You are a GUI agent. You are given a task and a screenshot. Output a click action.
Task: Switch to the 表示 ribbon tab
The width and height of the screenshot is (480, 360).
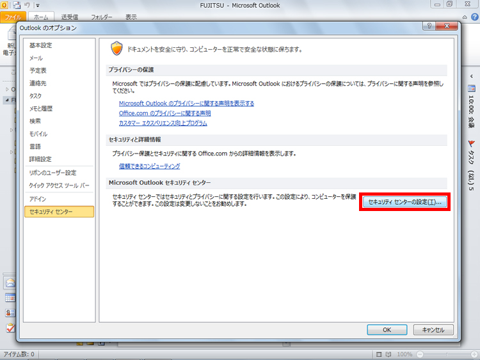131,17
